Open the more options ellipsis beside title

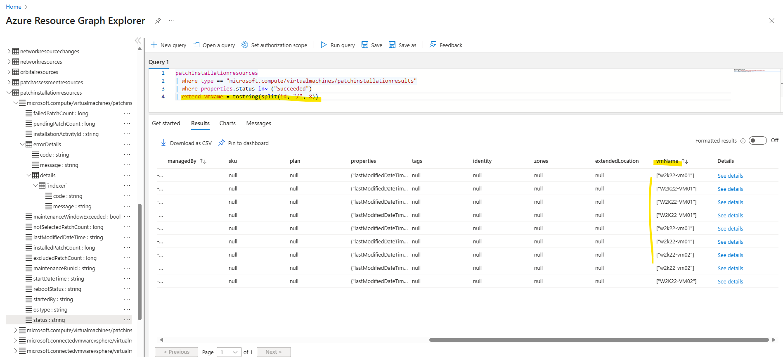click(x=171, y=21)
